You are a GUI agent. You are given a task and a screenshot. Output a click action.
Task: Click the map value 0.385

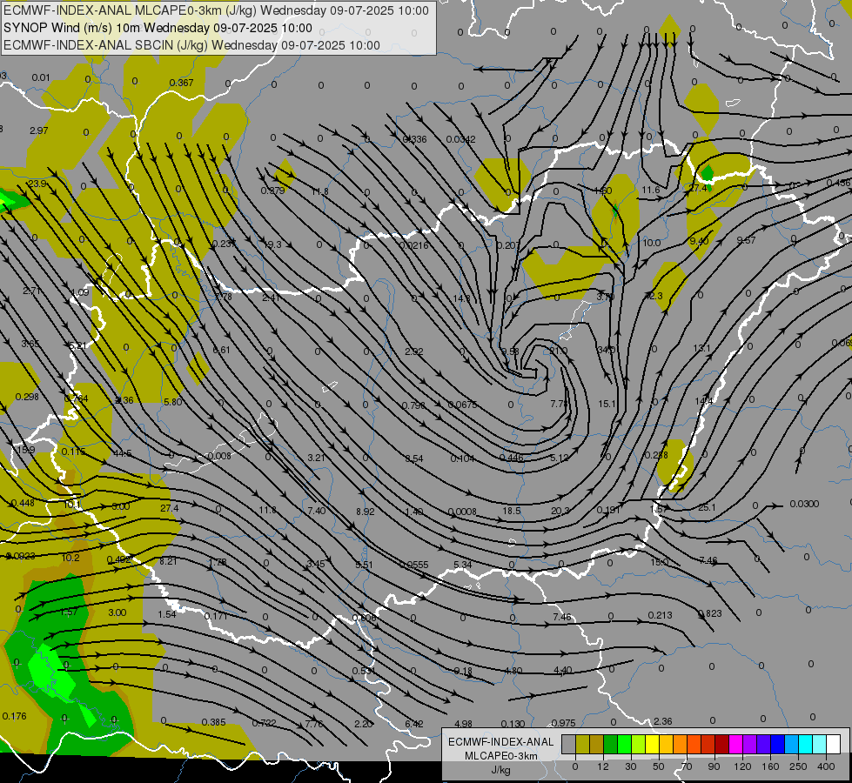pos(213,722)
